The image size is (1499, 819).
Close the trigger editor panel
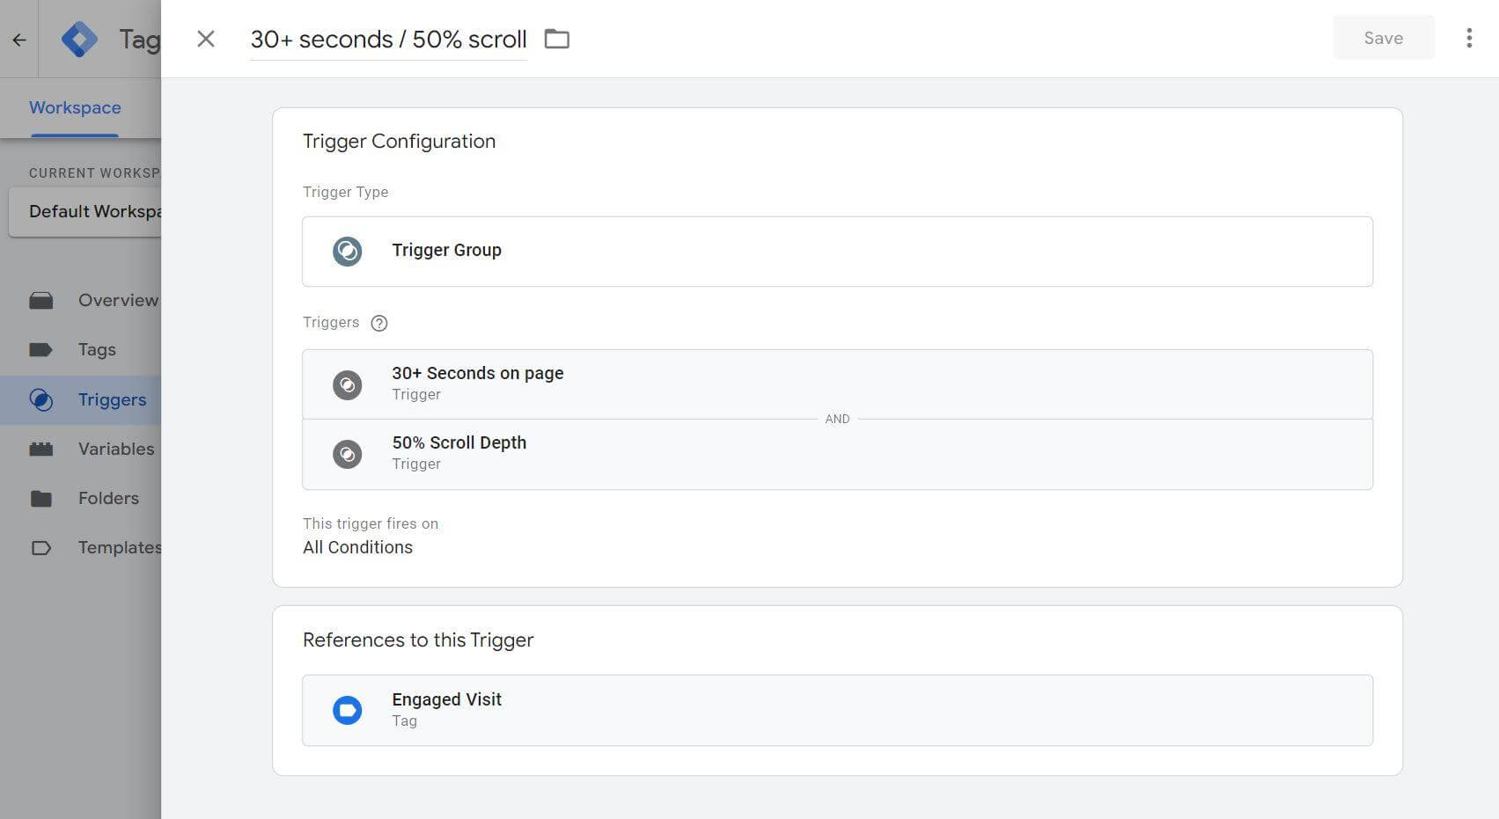coord(206,39)
